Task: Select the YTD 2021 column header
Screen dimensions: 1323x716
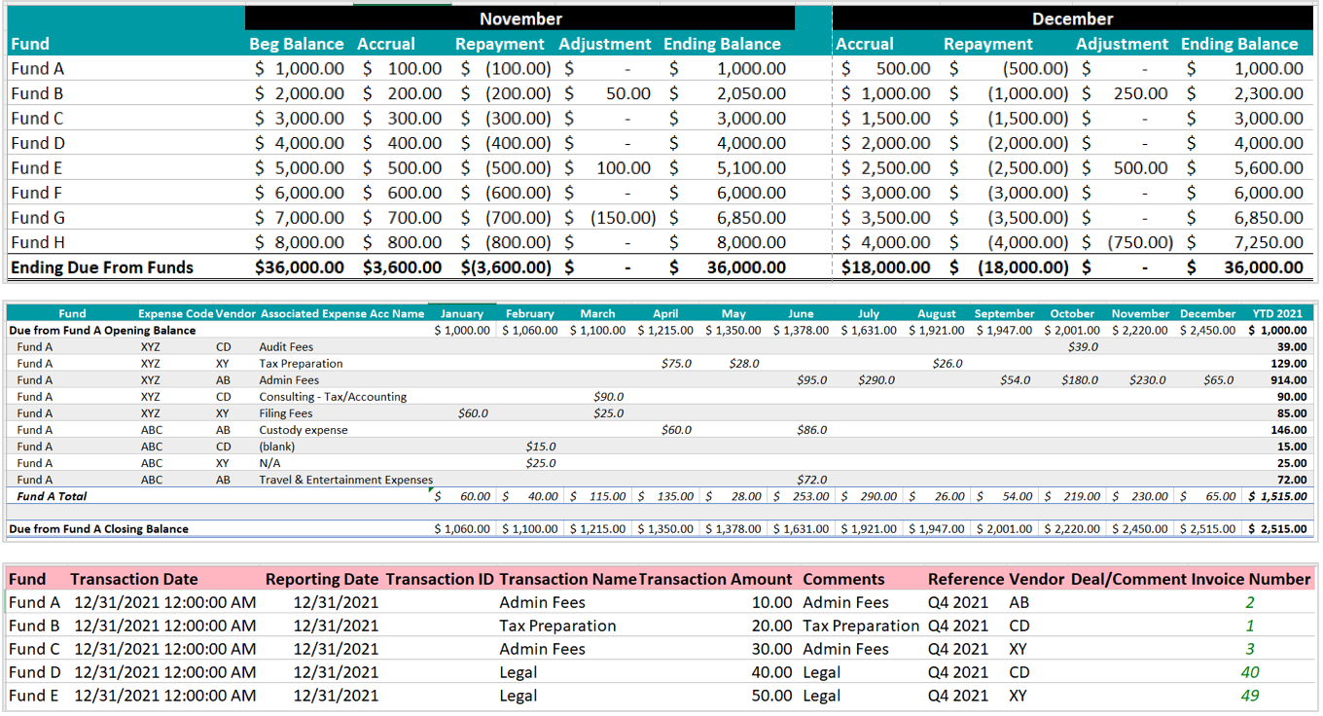Action: tap(1277, 314)
